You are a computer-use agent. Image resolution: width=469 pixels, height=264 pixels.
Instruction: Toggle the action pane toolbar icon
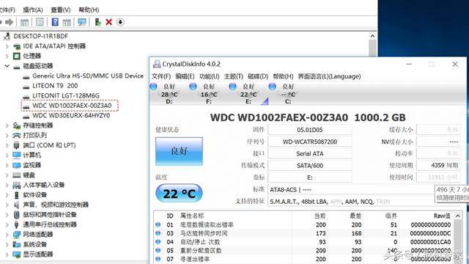67,22
